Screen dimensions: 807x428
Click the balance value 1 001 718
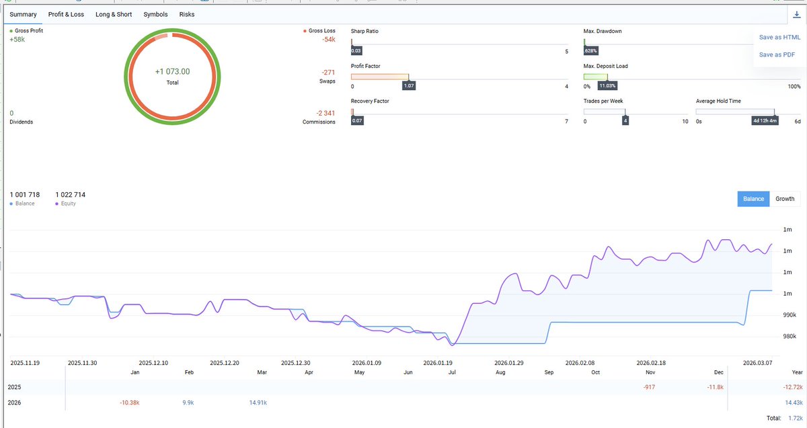coord(25,195)
